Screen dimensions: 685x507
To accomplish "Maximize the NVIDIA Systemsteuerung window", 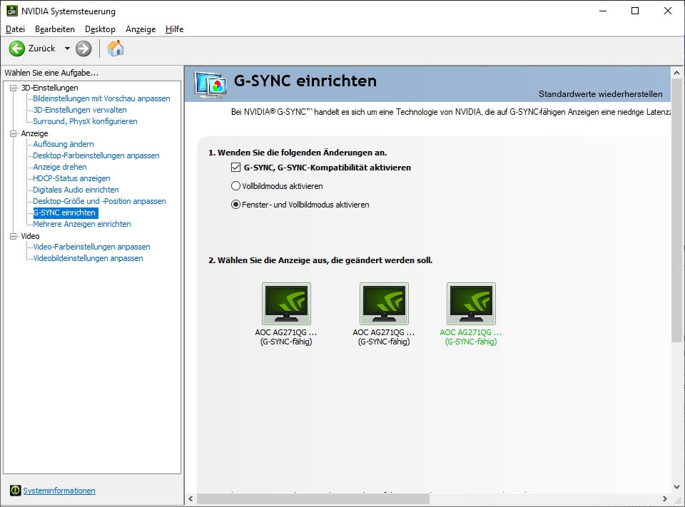I will point(635,11).
